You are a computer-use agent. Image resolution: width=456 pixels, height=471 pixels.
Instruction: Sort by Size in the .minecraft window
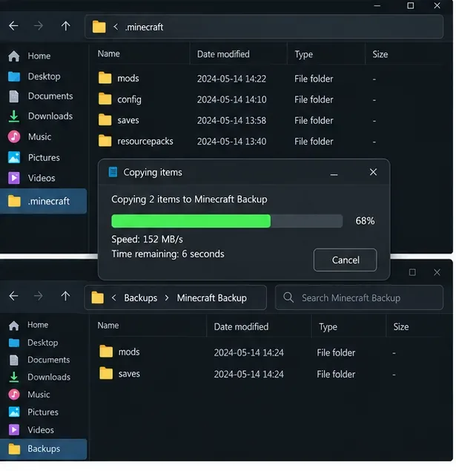[x=380, y=54]
